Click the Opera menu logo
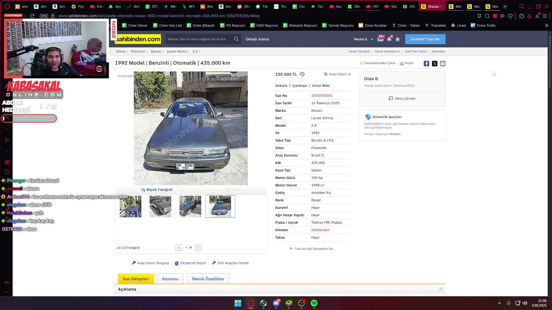Screen dimensions: 552x310 point(7,6)
